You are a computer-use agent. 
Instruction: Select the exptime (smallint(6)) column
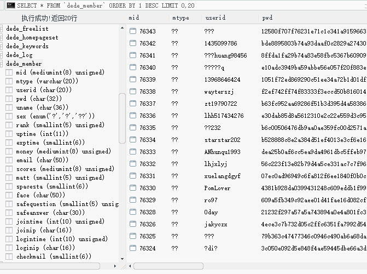click(50, 142)
